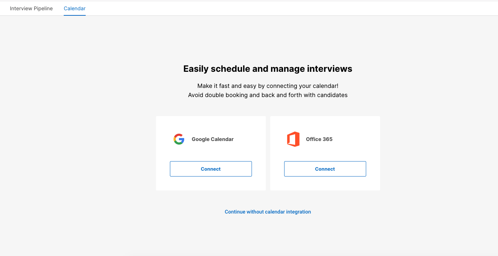The image size is (498, 256).
Task: Click text 'Make it fast and easy by connecting your calendar!'
Action: (x=268, y=86)
